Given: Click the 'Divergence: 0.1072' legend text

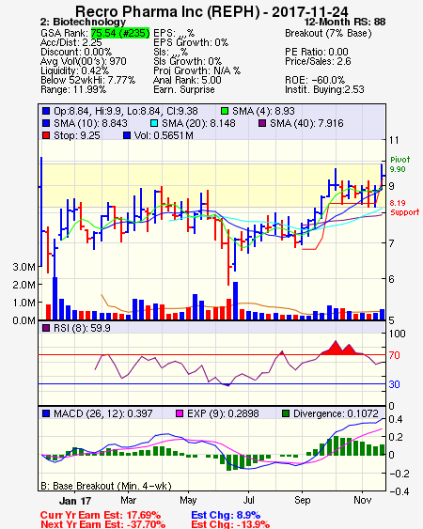Looking at the screenshot, I should pyautogui.click(x=336, y=413).
